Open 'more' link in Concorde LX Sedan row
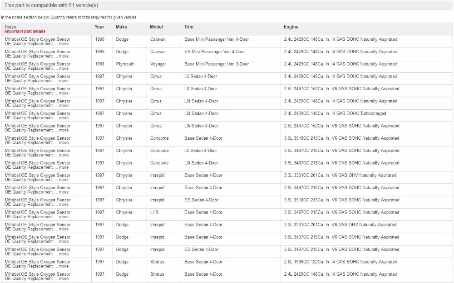The image size is (454, 283). coord(64,155)
